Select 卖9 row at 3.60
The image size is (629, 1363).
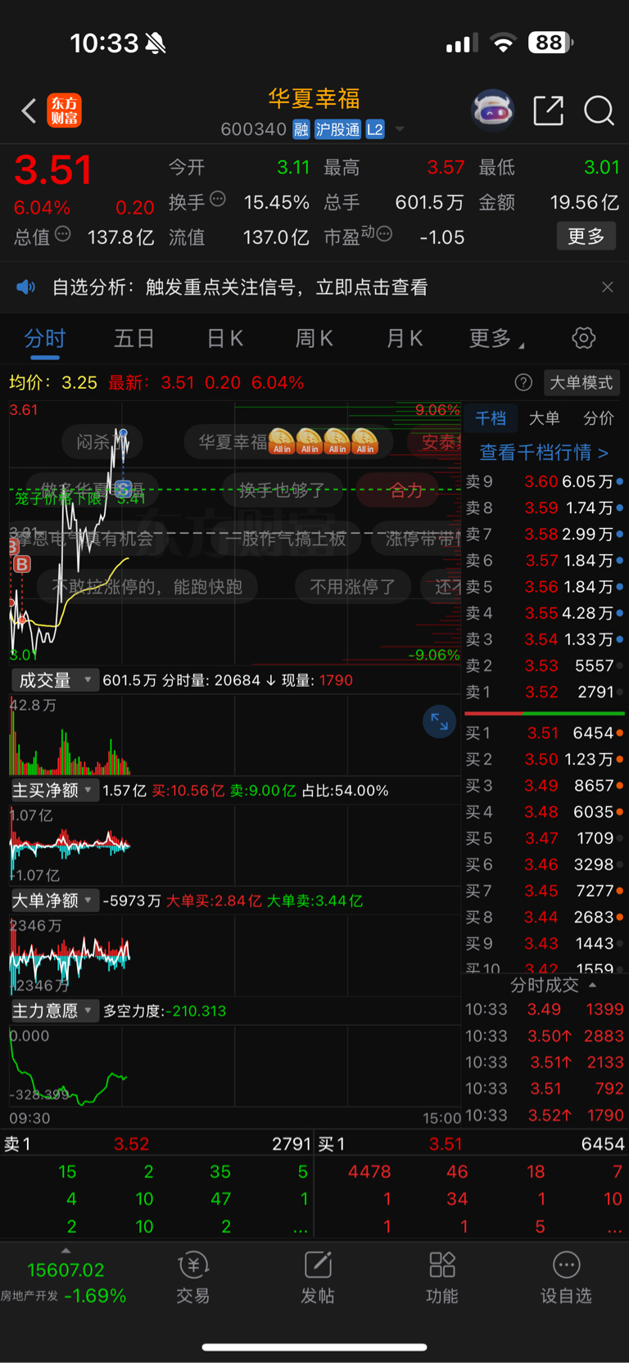(545, 481)
